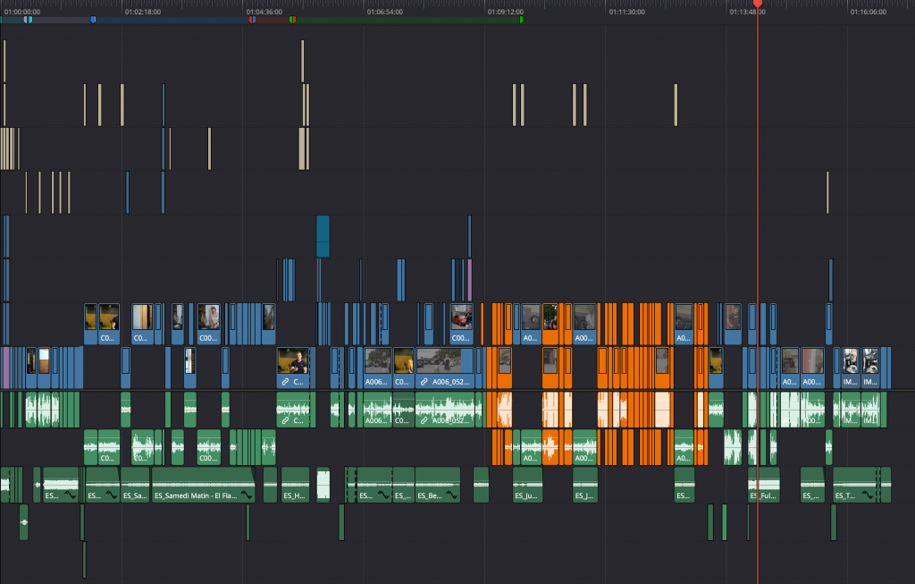Select the red marker near 01:04:36:00

251,20
